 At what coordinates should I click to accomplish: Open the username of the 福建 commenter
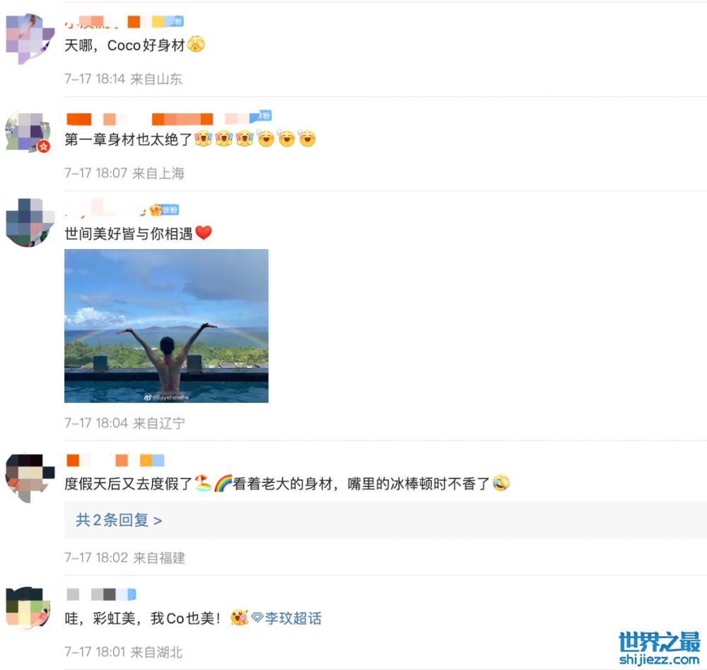(115, 460)
